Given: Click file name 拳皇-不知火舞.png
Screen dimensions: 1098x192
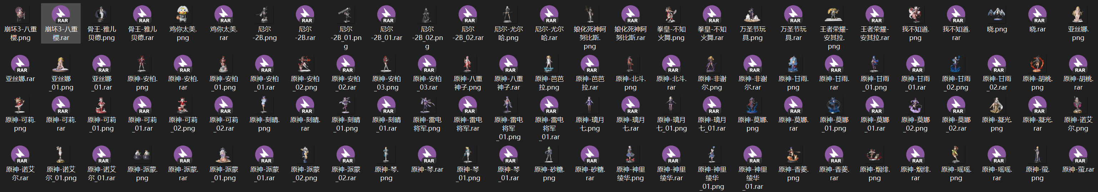Looking at the screenshot, I should tap(672, 33).
